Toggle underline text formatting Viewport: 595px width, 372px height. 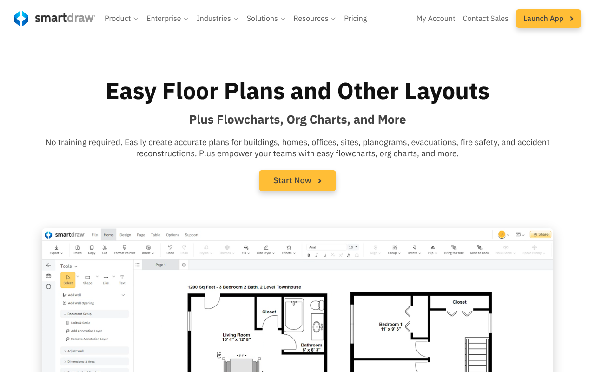[324, 255]
